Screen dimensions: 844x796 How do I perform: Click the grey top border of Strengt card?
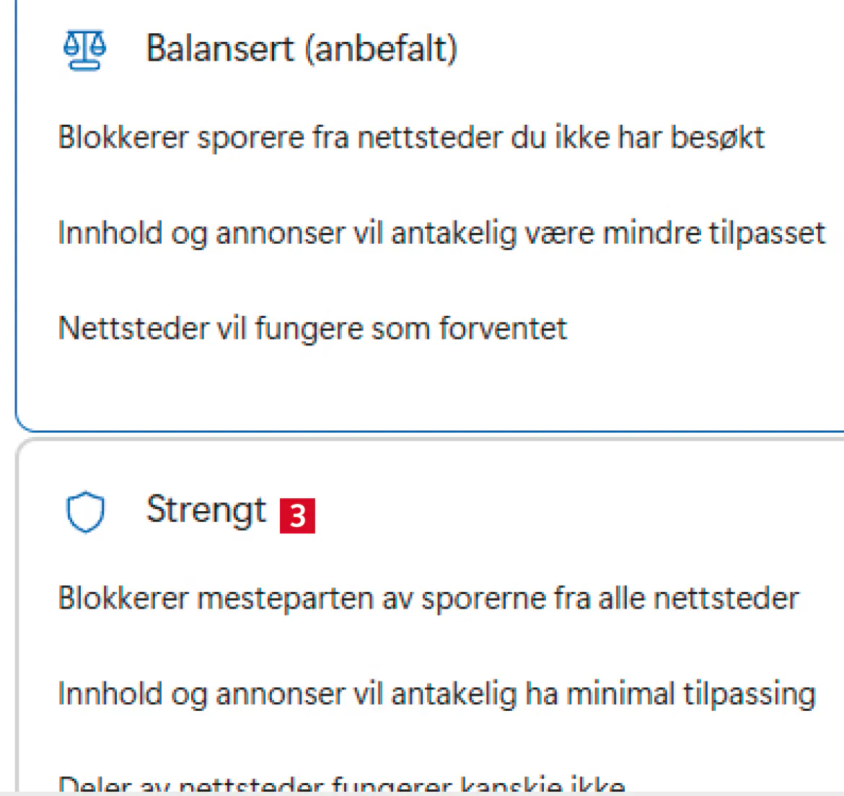click(x=433, y=439)
